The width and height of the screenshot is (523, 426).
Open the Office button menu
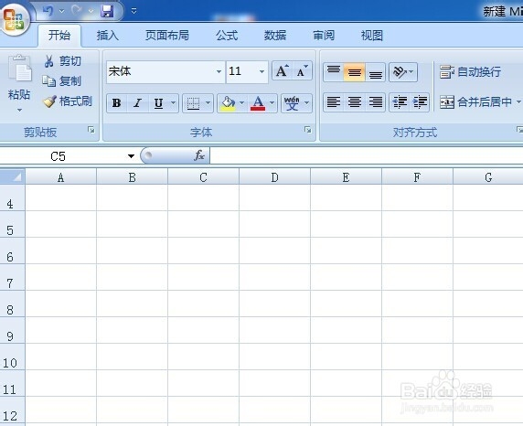[x=14, y=19]
